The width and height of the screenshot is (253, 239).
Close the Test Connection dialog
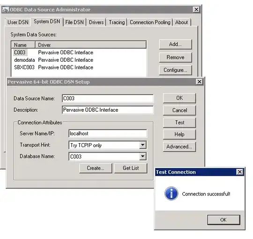tap(239, 172)
